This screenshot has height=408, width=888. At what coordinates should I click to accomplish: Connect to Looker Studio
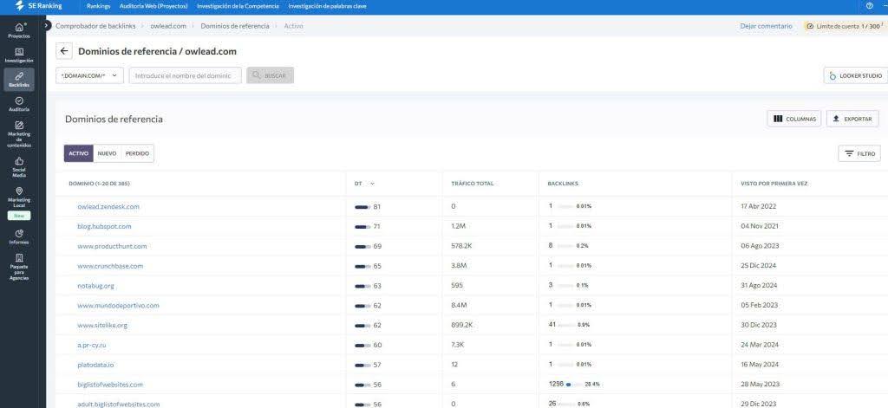855,75
